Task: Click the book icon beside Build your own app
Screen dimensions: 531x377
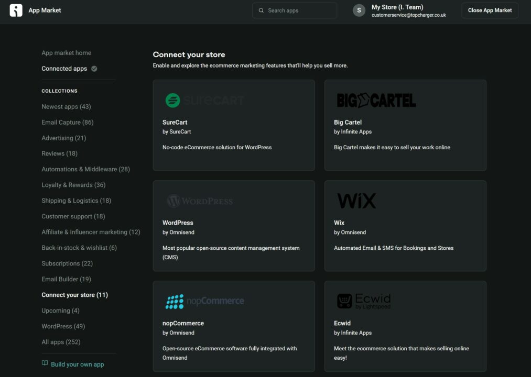Action: point(45,363)
